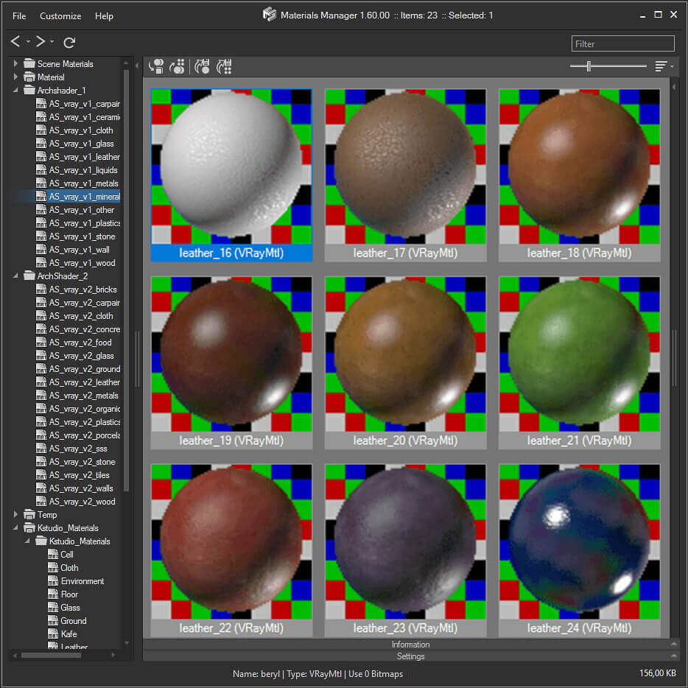The image size is (688, 688).
Task: Click the collapse arrow on the Settings bar
Action: point(673,656)
